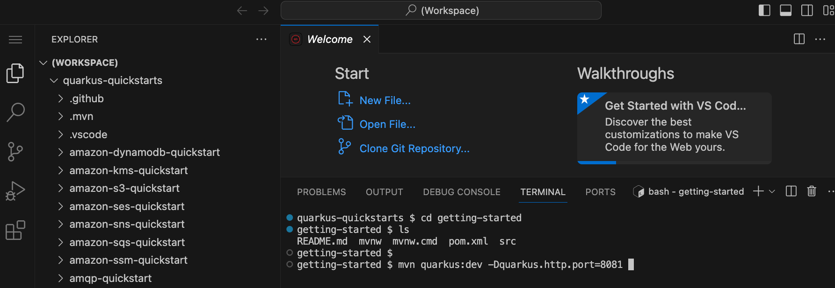Split the terminal panel
The width and height of the screenshot is (835, 288).
pos(791,191)
